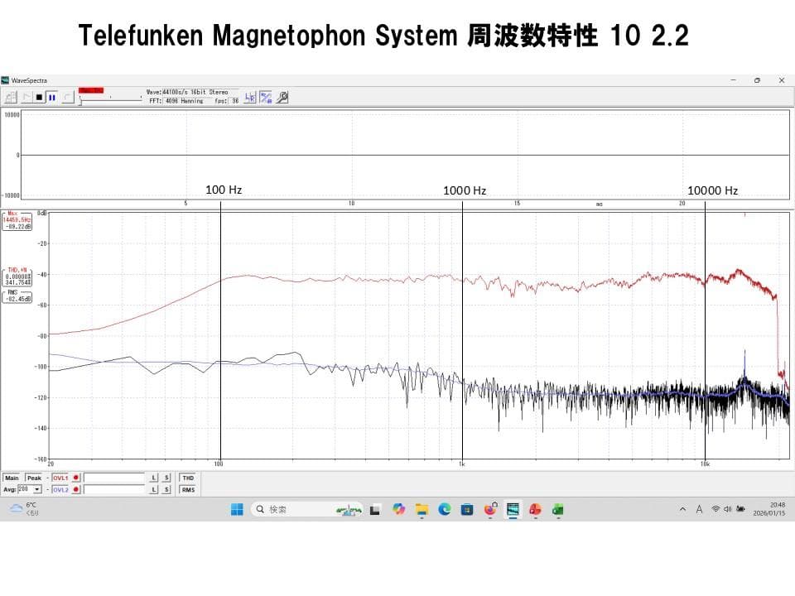
Task: Select the Play icon in the toolbar
Action: click(27, 97)
